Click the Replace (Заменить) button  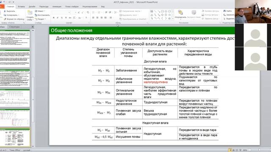point(229,15)
